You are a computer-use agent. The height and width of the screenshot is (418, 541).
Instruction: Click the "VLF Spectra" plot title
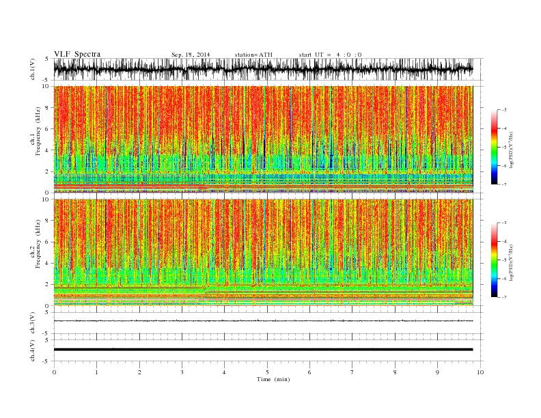(77, 54)
